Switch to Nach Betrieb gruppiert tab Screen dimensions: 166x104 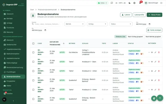[153, 36]
